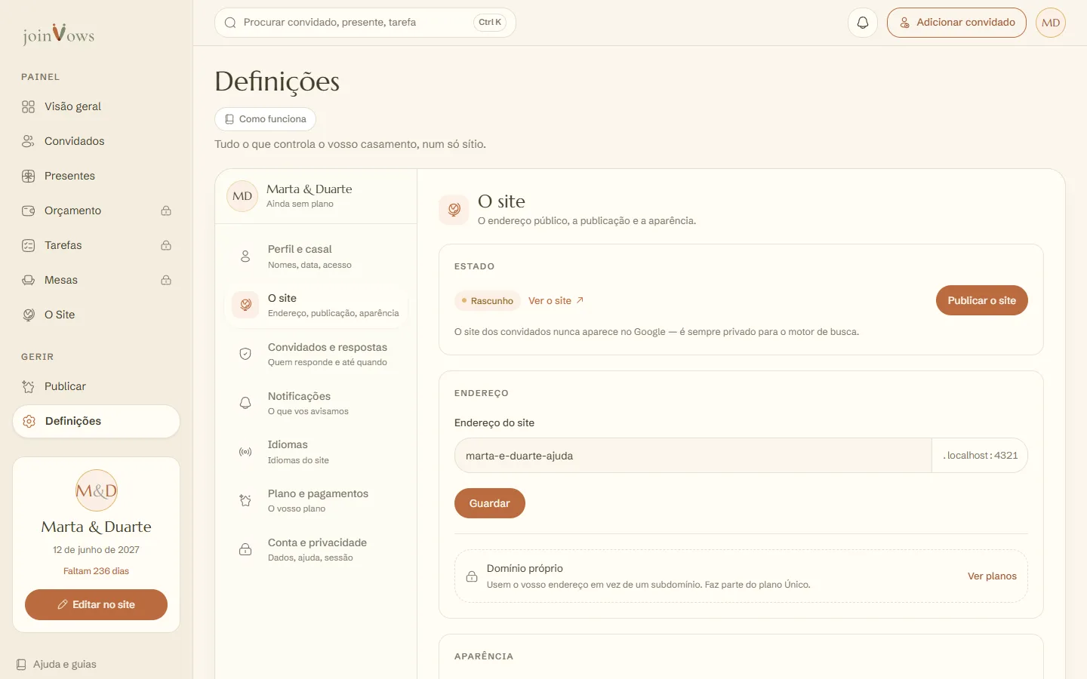Click the MD avatar beside Marta & Duarte

tap(242, 196)
